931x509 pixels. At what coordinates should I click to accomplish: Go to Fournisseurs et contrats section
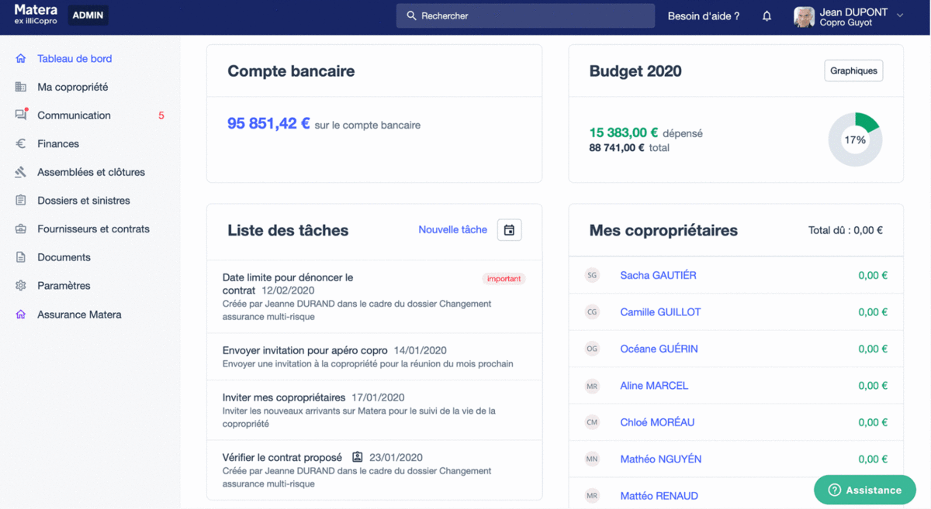pyautogui.click(x=93, y=229)
